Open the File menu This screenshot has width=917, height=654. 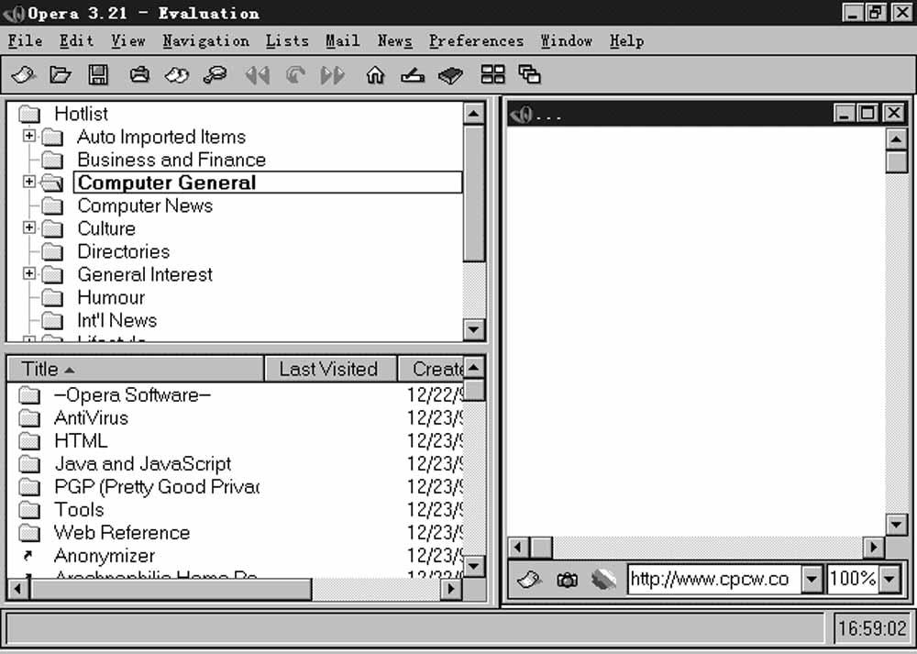click(x=25, y=41)
